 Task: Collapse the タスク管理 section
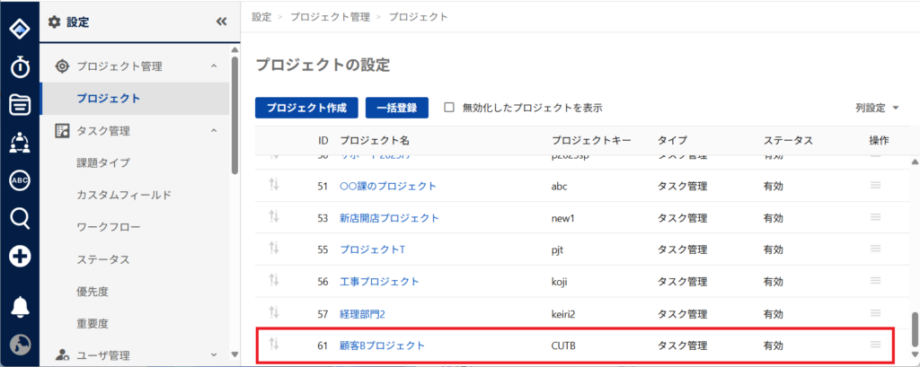[213, 131]
